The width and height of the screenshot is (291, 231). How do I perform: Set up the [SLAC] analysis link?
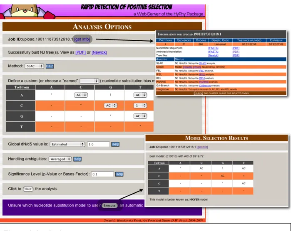tap(202, 63)
